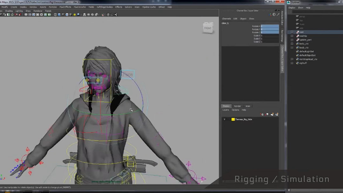Click the colored axis manipulator icon in Channel Box
The image size is (343, 193).
(271, 15)
